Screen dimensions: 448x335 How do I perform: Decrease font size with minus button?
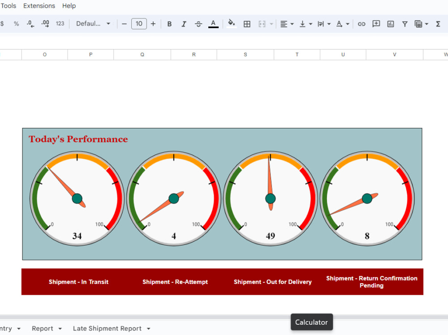tap(124, 24)
